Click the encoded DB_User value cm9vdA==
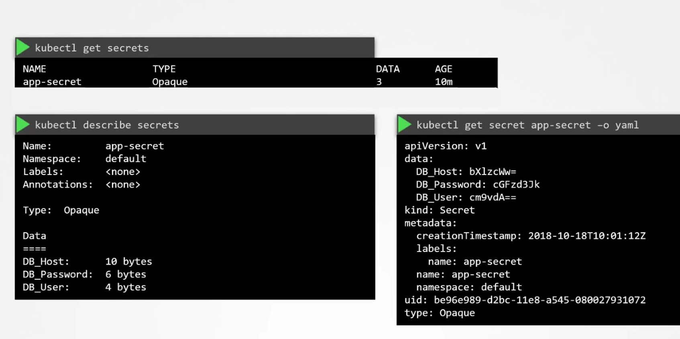The width and height of the screenshot is (680, 339). click(493, 197)
